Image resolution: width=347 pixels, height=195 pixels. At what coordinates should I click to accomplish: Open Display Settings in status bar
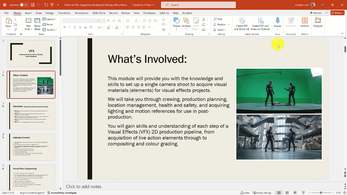pos(262,193)
